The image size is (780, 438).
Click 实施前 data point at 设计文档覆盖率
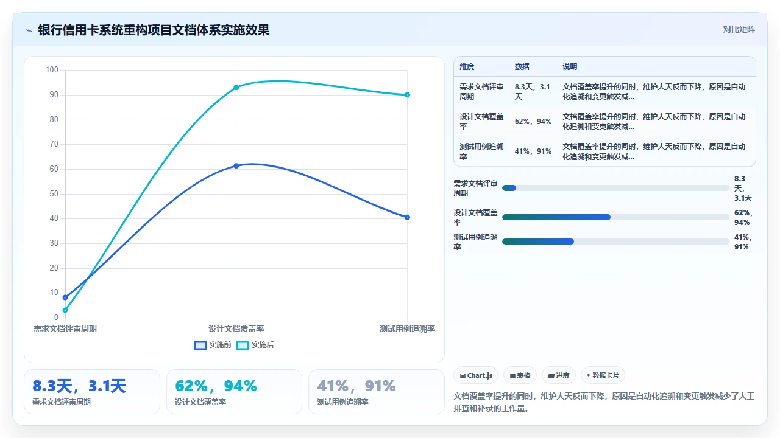point(236,165)
